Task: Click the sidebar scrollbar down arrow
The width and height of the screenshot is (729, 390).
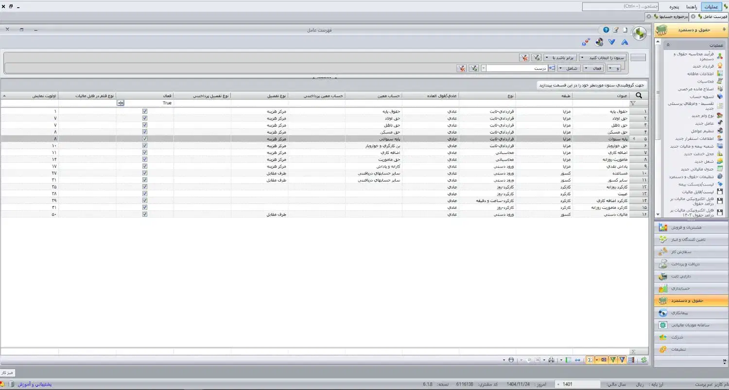Action: click(658, 214)
